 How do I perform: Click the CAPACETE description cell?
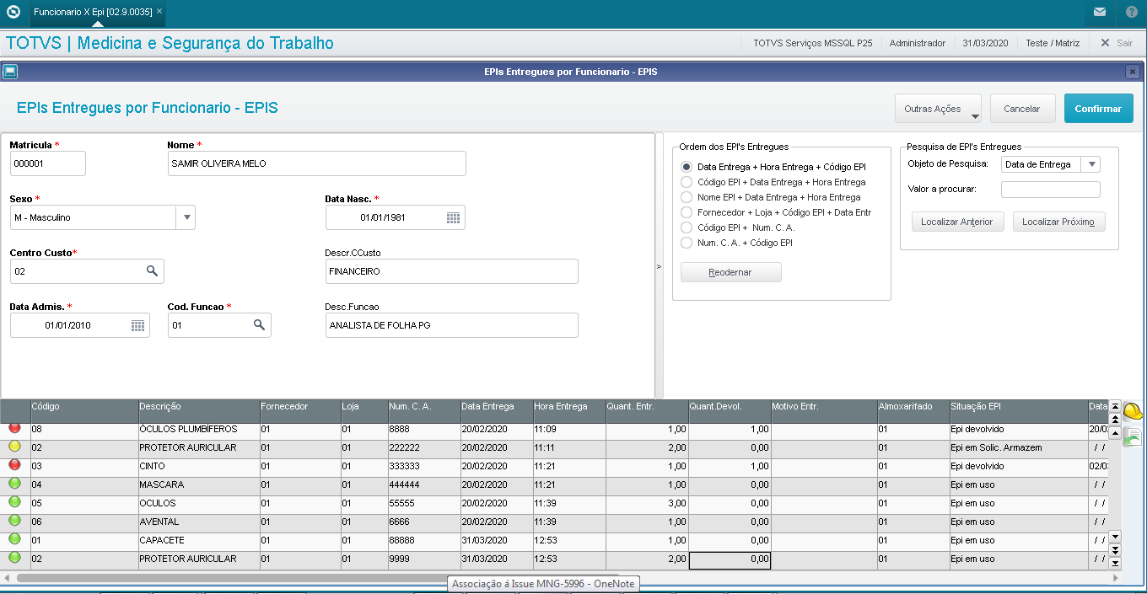(199, 540)
